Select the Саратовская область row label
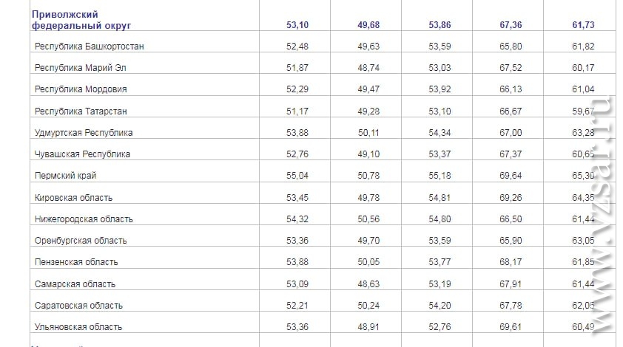Viewport: 623px width, 347px height. [78, 306]
